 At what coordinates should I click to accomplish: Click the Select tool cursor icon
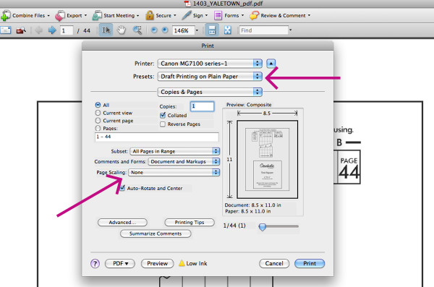(x=106, y=30)
